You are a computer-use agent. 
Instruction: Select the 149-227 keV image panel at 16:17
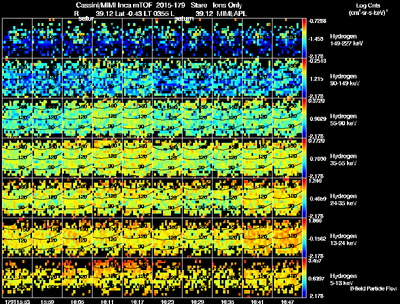(x=137, y=38)
